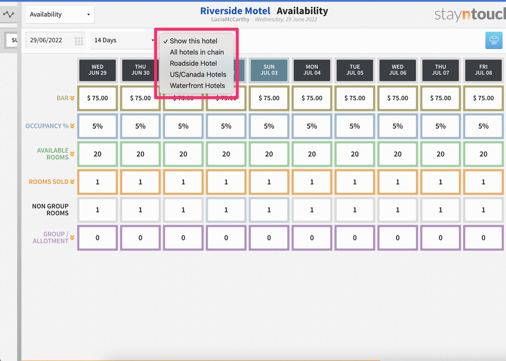Click the BAR row label
This screenshot has height=361, width=506.
62,98
